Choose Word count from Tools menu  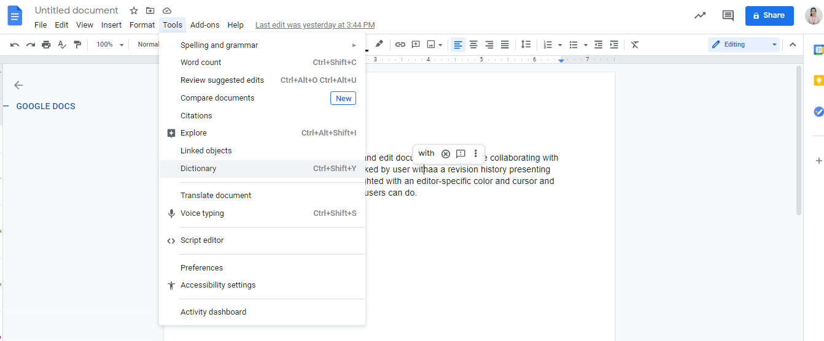(x=262, y=63)
